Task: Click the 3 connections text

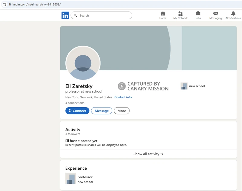Action: [x=75, y=103]
